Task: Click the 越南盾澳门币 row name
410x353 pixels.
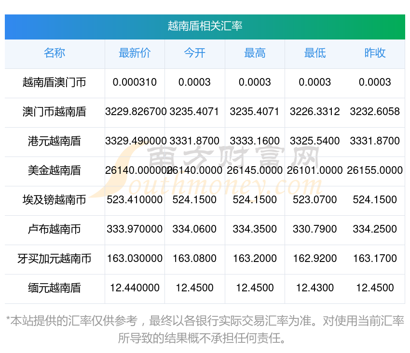Action: point(55,82)
